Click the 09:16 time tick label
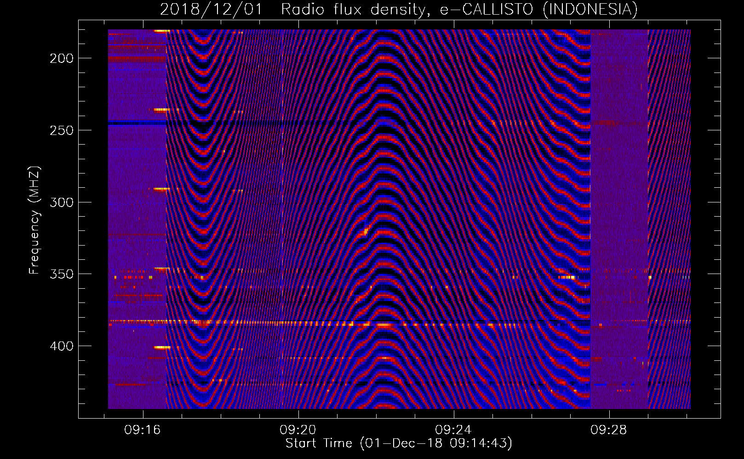The height and width of the screenshot is (459, 744). pos(143,430)
